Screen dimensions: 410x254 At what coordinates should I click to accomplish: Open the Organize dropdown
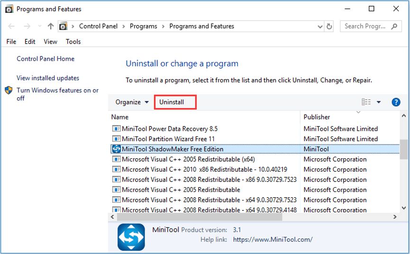click(x=132, y=102)
